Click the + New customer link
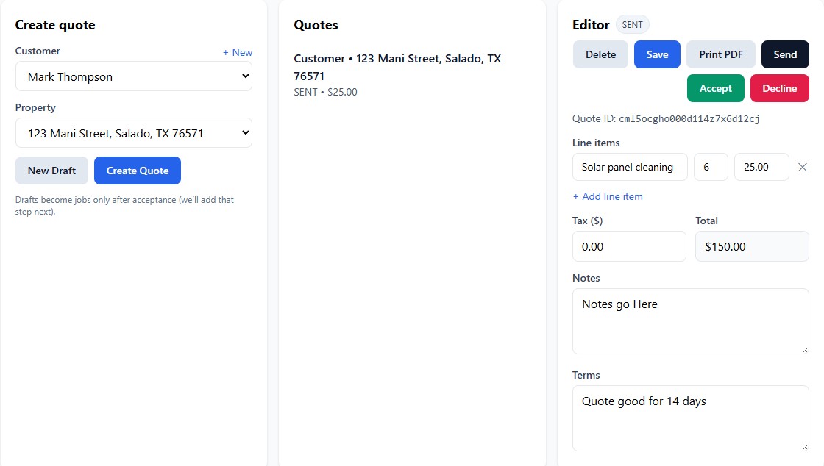This screenshot has height=466, width=824. (237, 52)
